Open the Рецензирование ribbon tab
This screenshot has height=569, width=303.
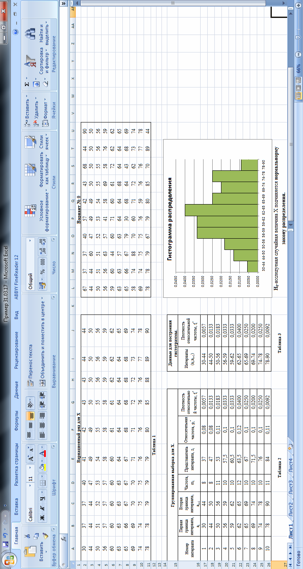[17, 350]
